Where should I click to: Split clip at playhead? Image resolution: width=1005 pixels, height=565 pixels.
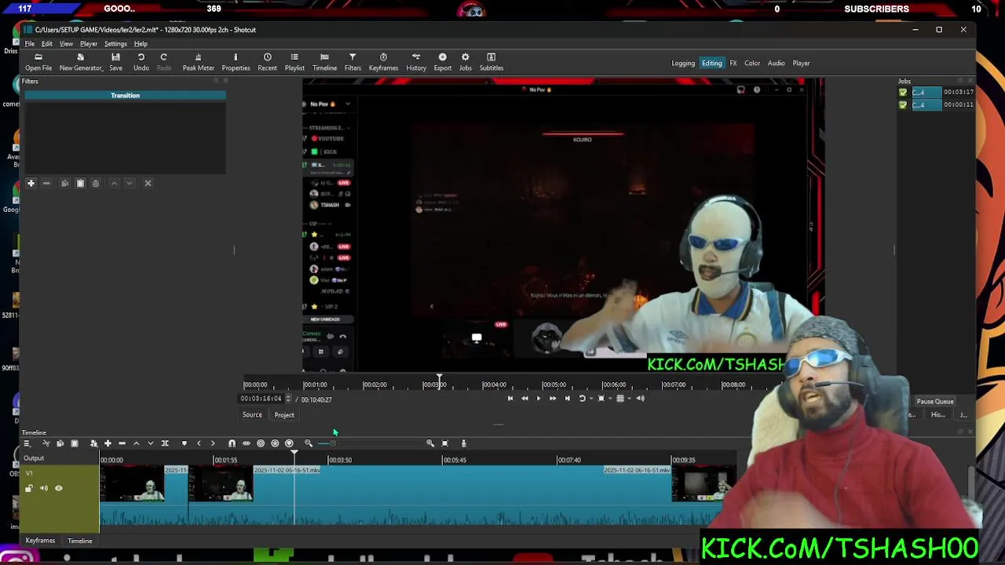[165, 443]
